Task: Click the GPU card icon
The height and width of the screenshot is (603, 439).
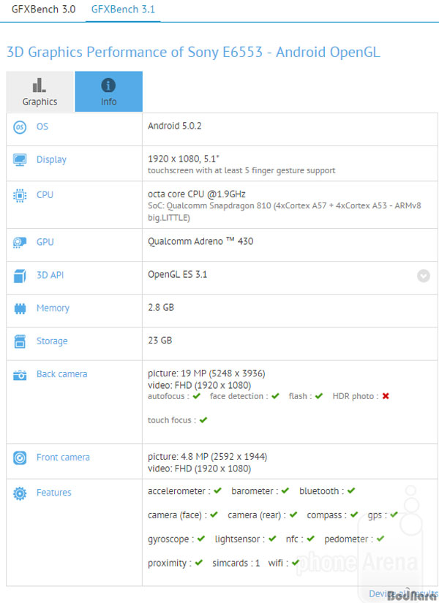Action: point(20,242)
